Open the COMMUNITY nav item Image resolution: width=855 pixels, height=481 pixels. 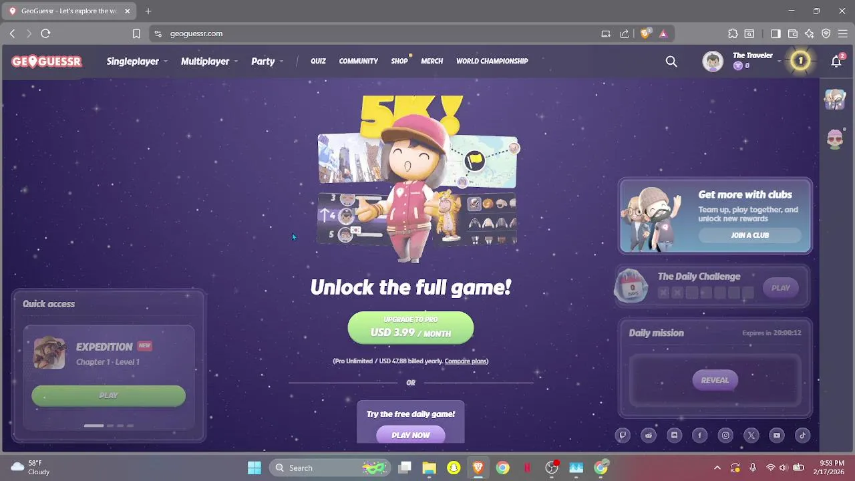coord(358,61)
